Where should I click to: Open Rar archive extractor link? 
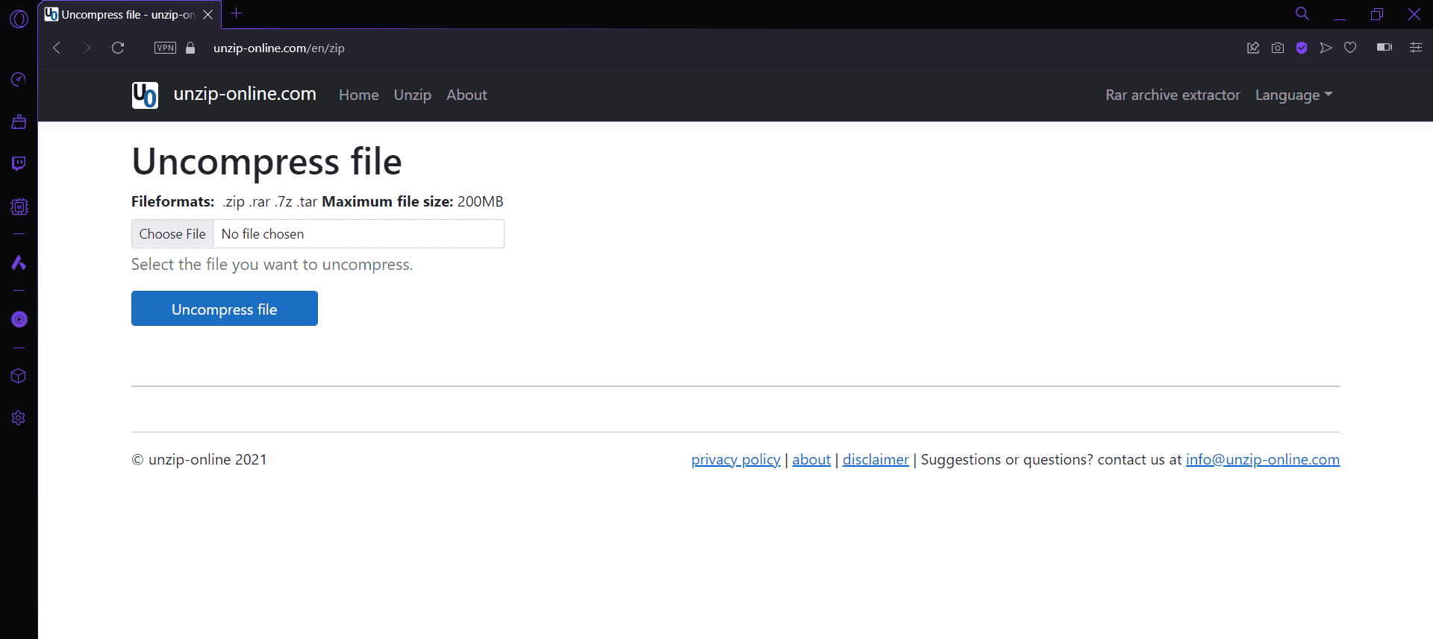click(x=1173, y=95)
